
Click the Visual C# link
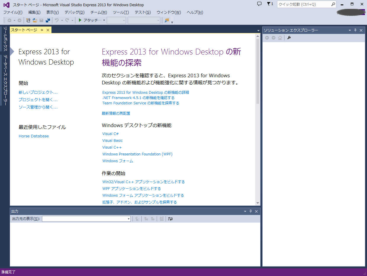[111, 134]
